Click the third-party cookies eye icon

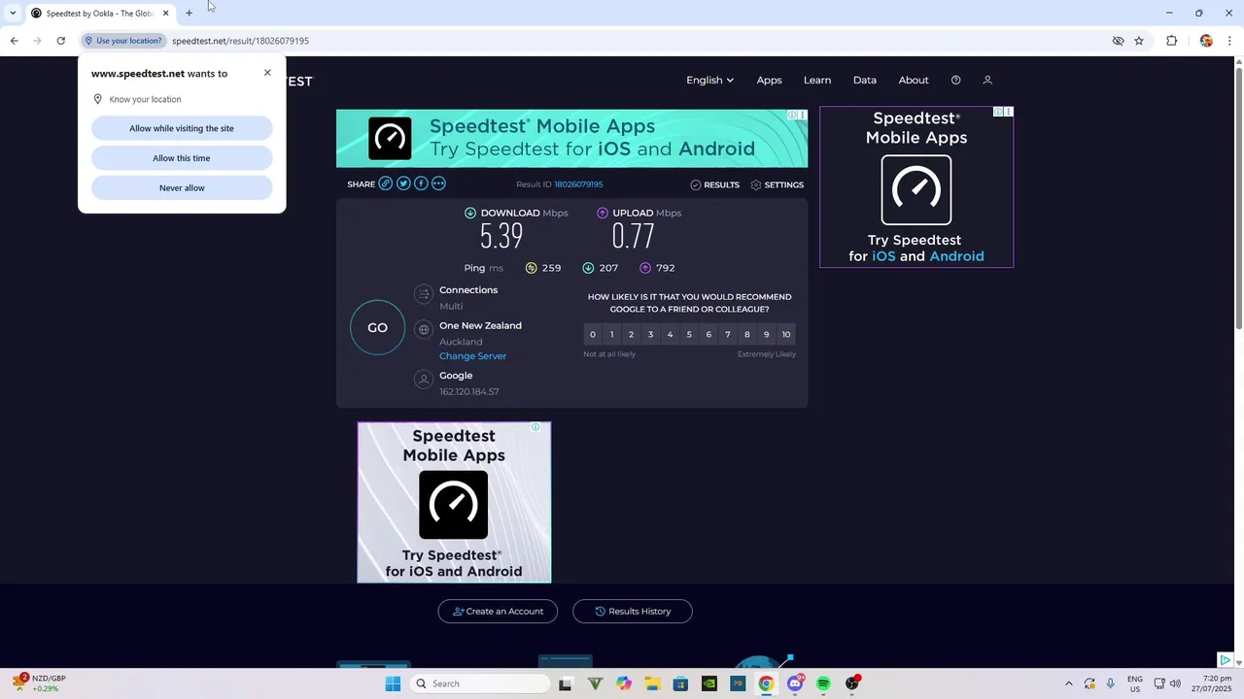pyautogui.click(x=1118, y=41)
